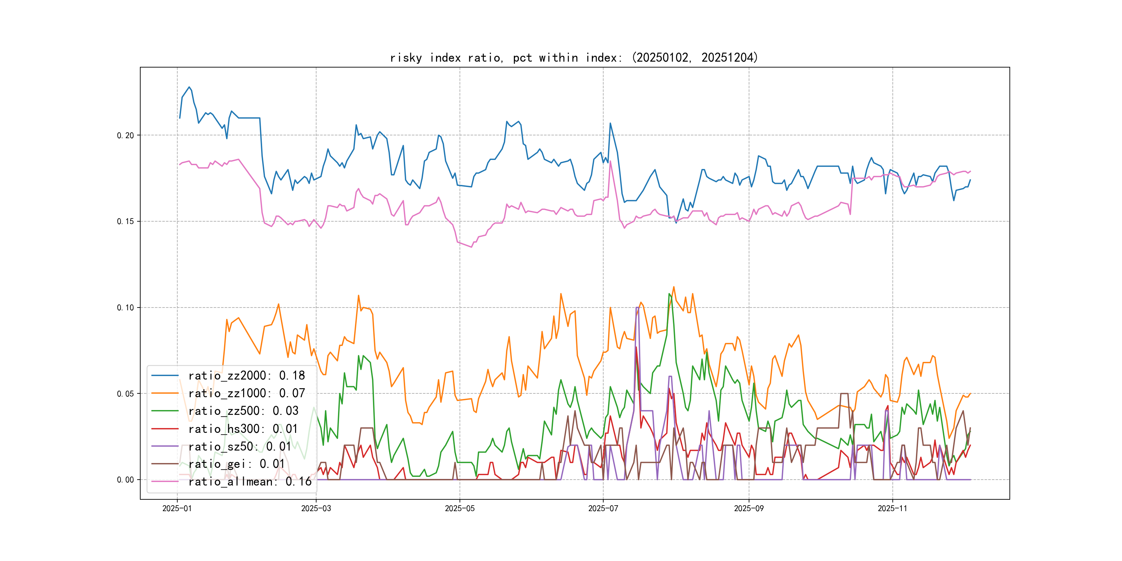
Task: Click the ratio_sz50 legend label
Action: point(240,446)
